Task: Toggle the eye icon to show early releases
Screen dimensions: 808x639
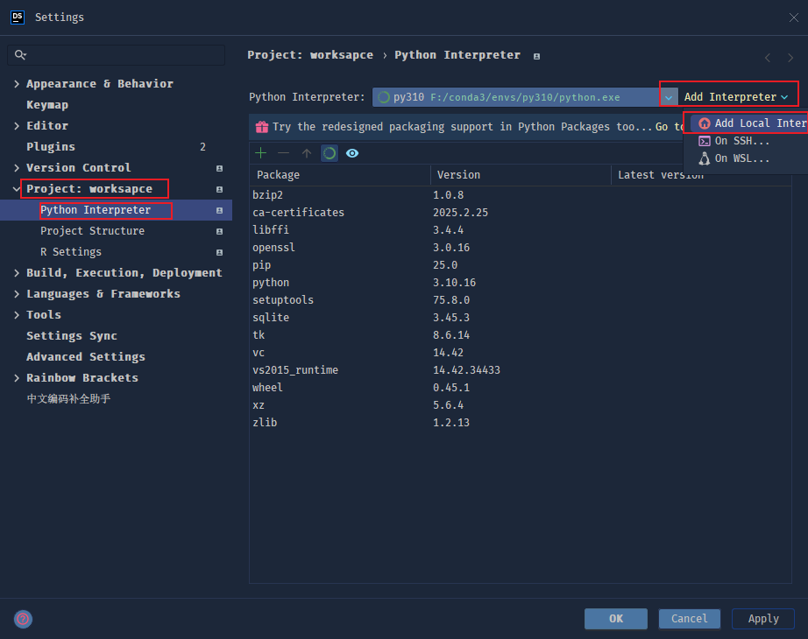Action: (351, 153)
